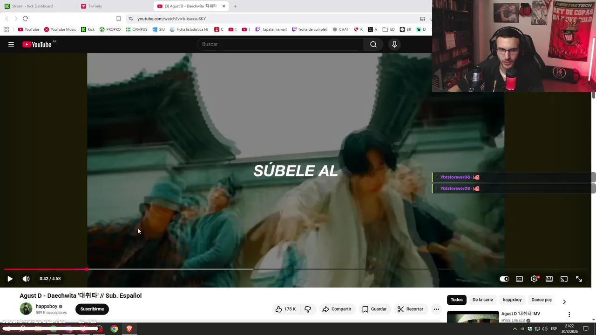Switch to theater mode view
The width and height of the screenshot is (596, 335).
pos(549,279)
